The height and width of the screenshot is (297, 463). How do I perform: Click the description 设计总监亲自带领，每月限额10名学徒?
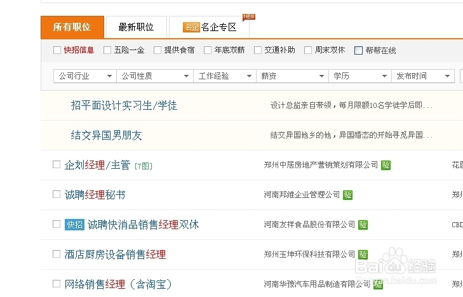(351, 105)
